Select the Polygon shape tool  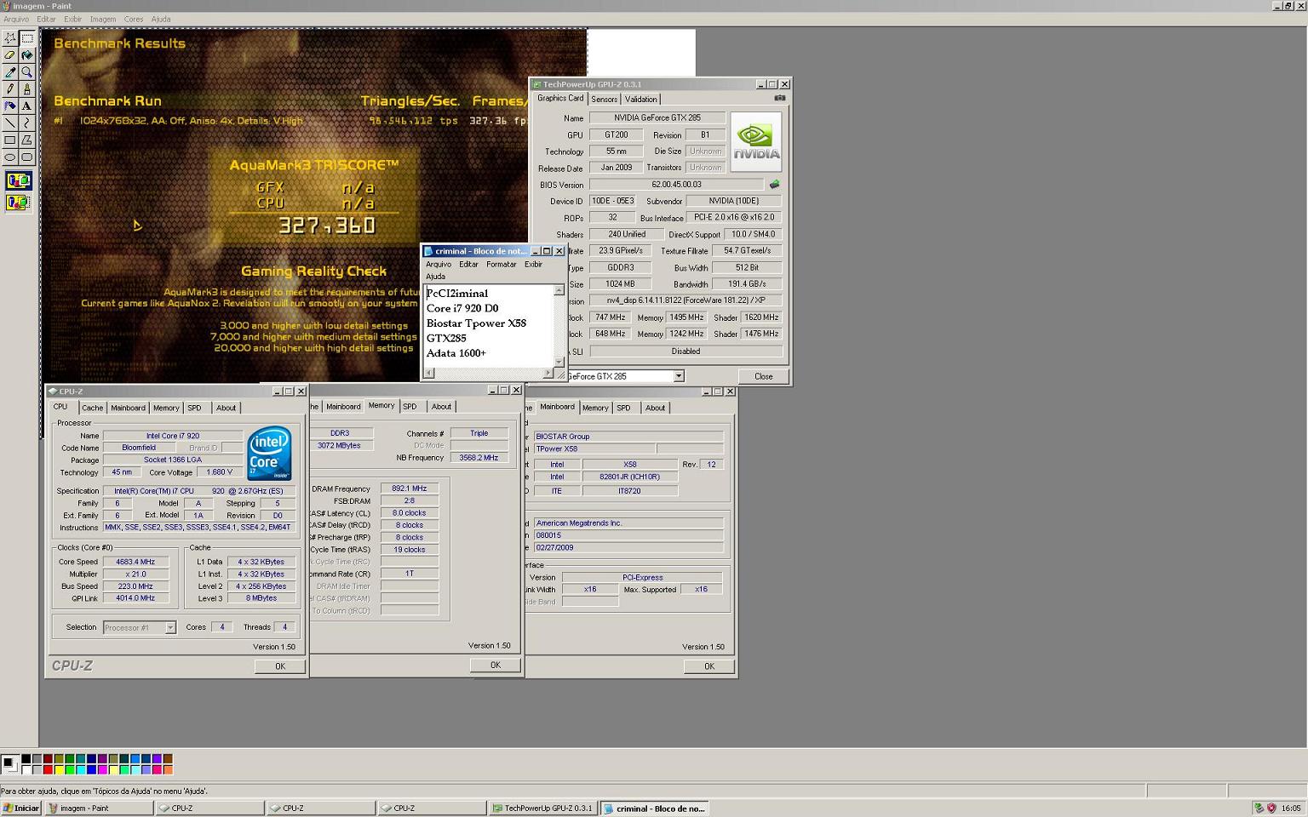[27, 140]
